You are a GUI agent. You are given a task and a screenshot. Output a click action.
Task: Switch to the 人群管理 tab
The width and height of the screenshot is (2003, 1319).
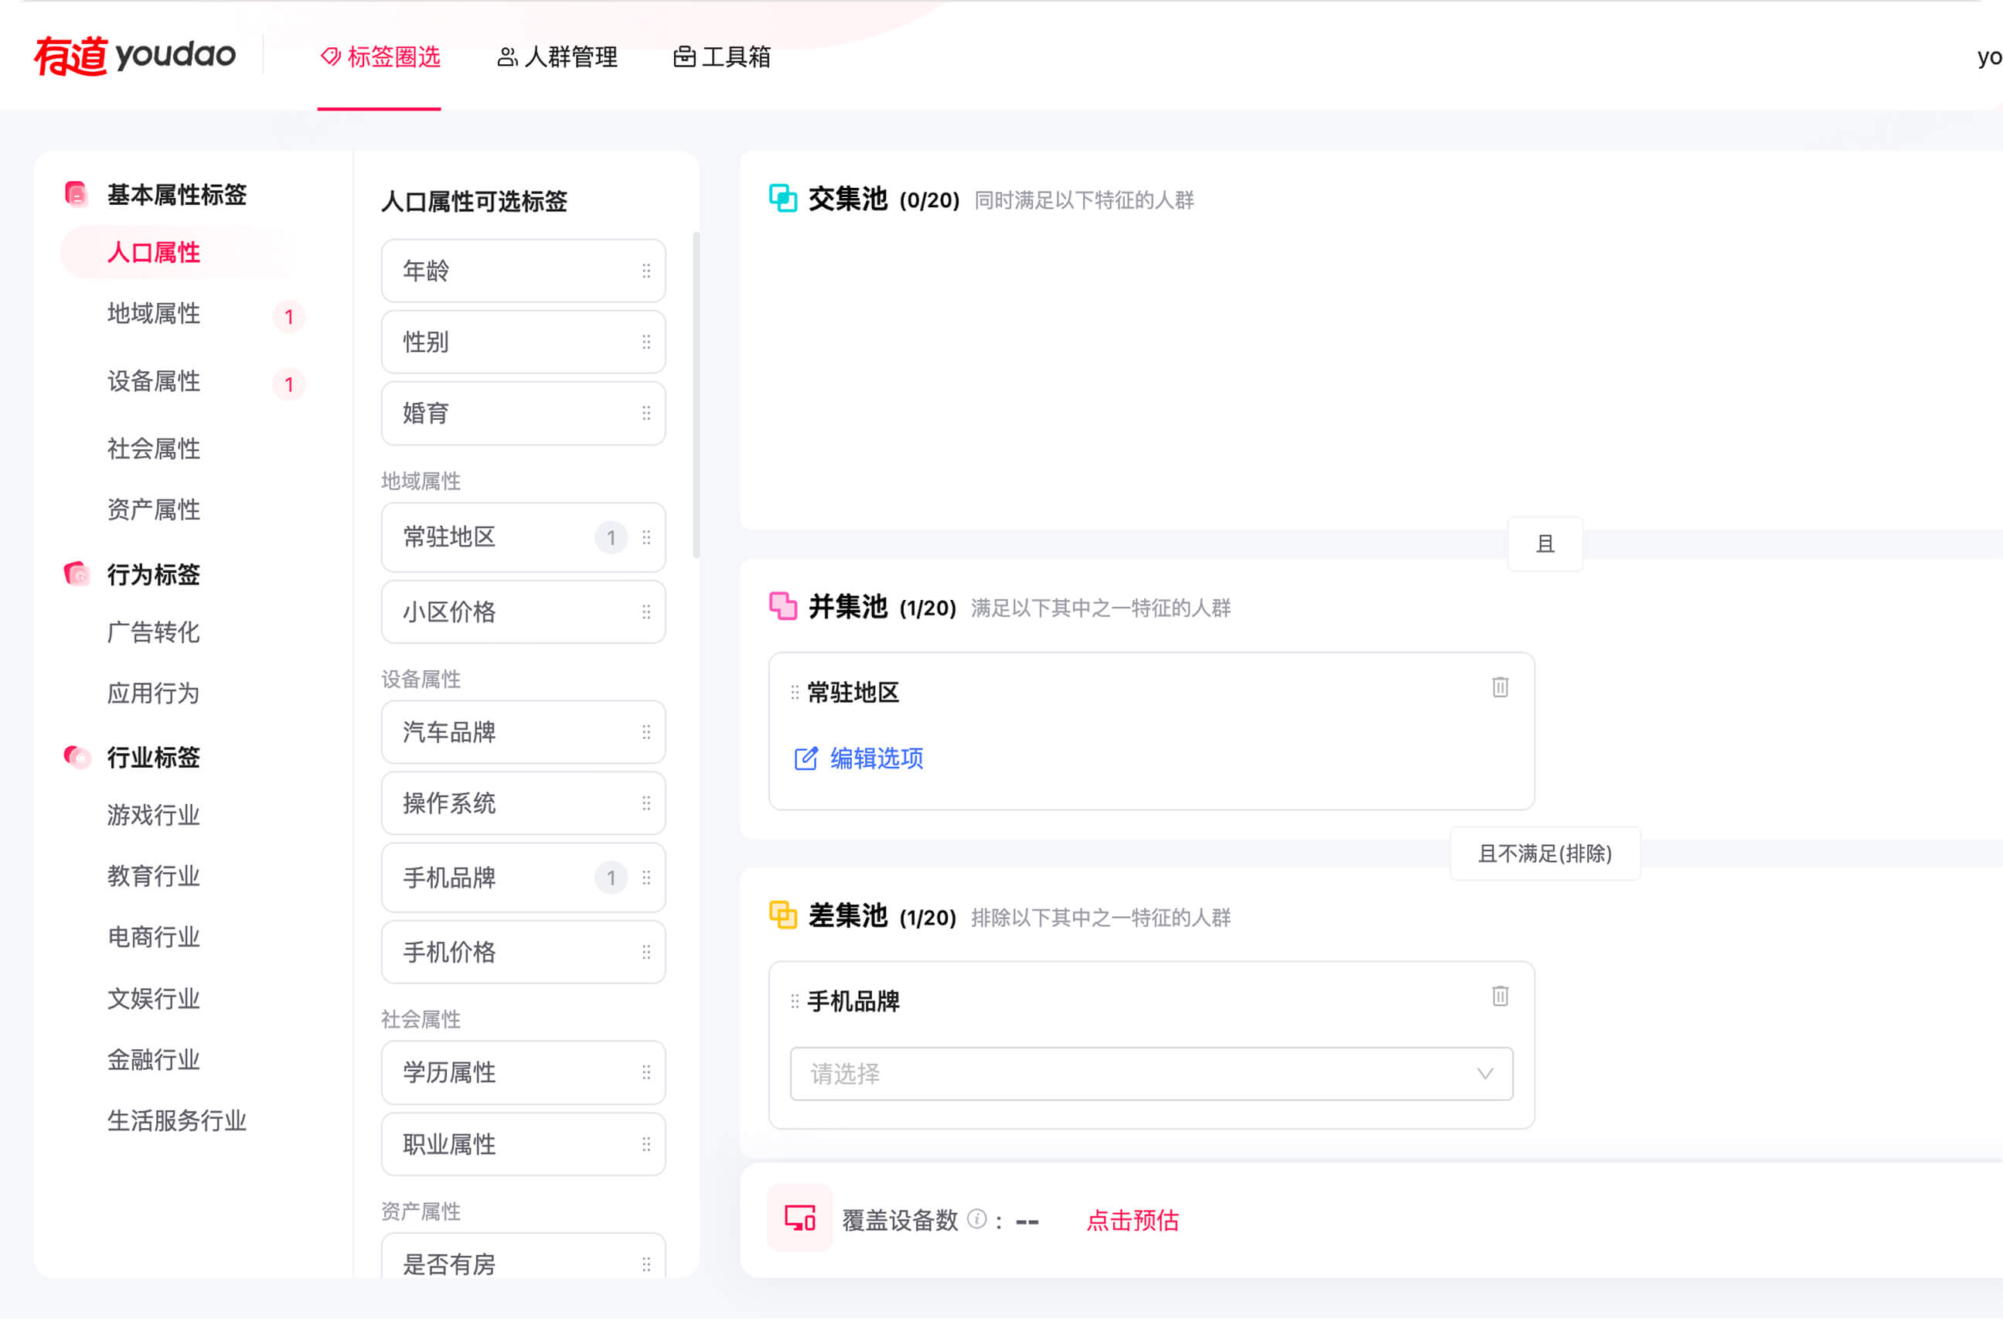(x=558, y=57)
